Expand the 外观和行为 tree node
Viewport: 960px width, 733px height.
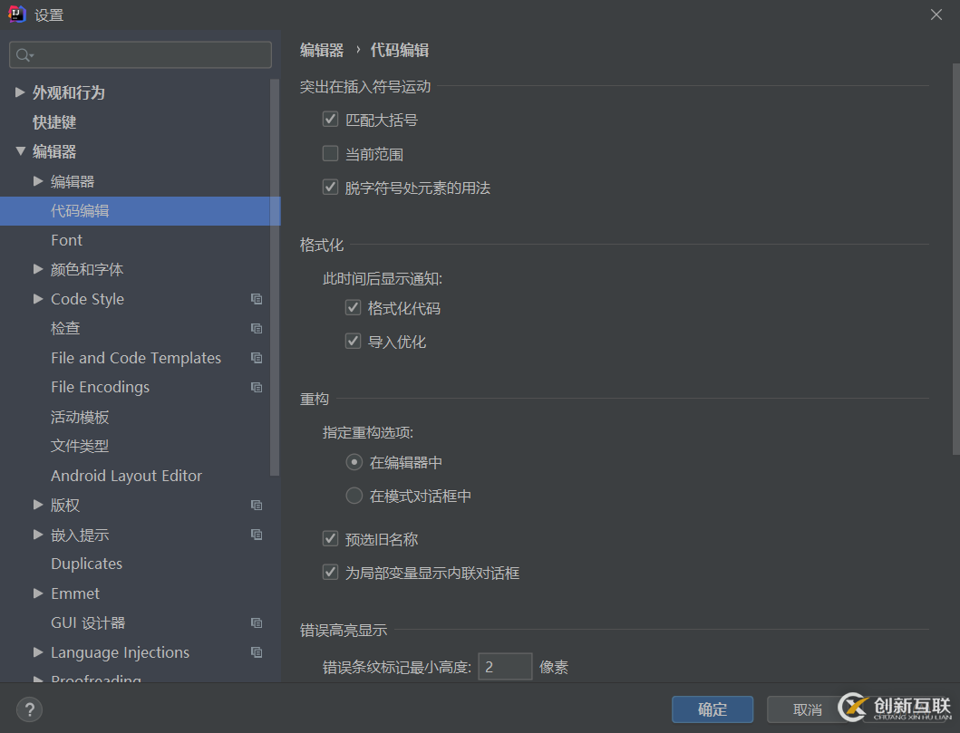pyautogui.click(x=20, y=92)
